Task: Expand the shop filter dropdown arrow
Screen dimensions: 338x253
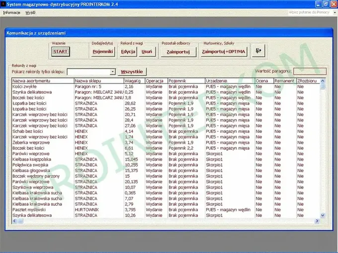Action: [112, 71]
